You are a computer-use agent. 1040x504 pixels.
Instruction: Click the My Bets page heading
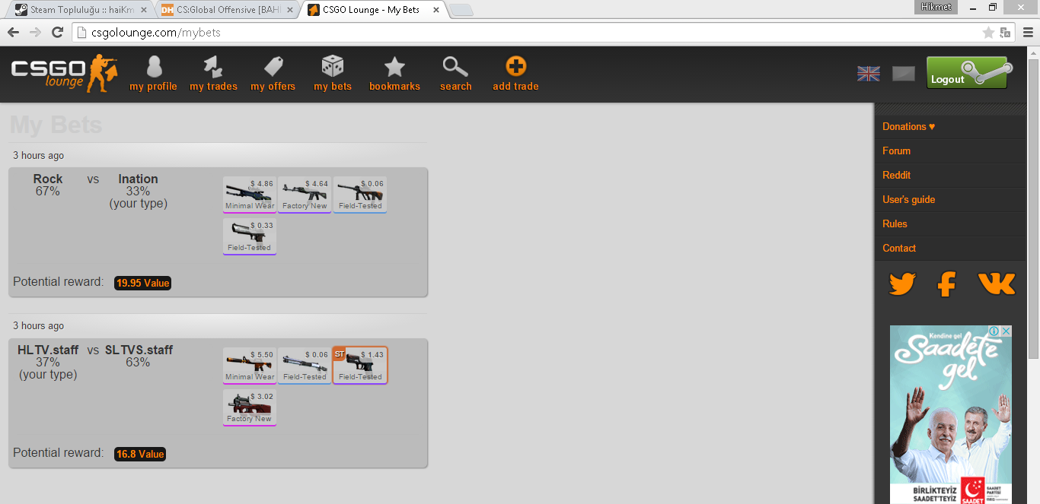coord(56,125)
